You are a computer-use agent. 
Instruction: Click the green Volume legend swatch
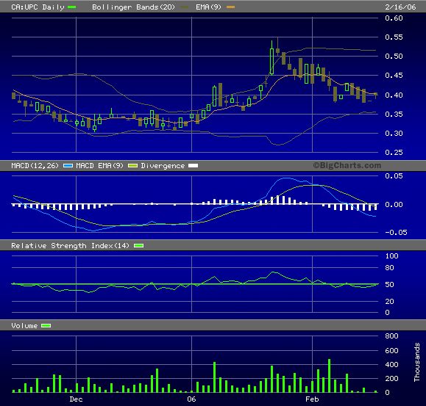(46, 325)
